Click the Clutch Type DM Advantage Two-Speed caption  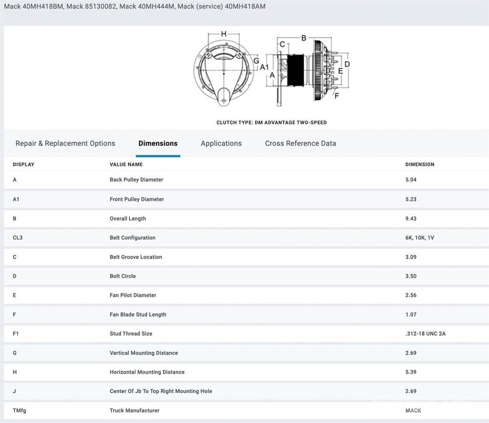[271, 123]
